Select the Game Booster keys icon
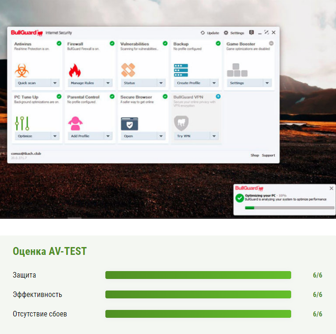The width and height of the screenshot is (336, 334). pyautogui.click(x=237, y=70)
